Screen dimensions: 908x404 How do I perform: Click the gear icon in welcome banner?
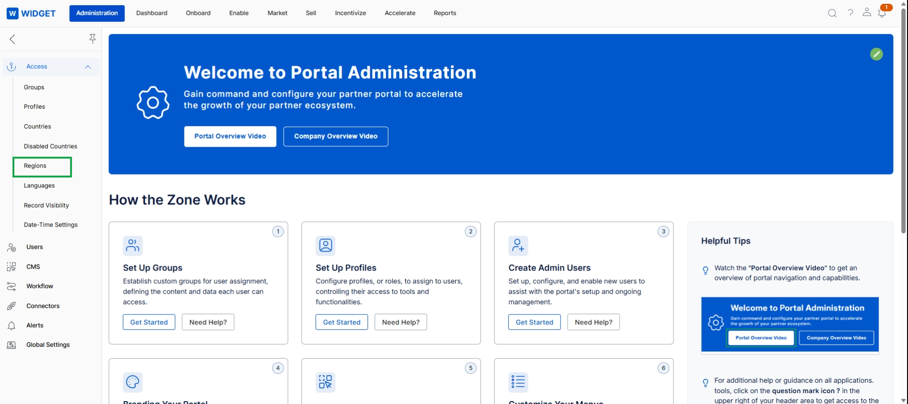153,103
